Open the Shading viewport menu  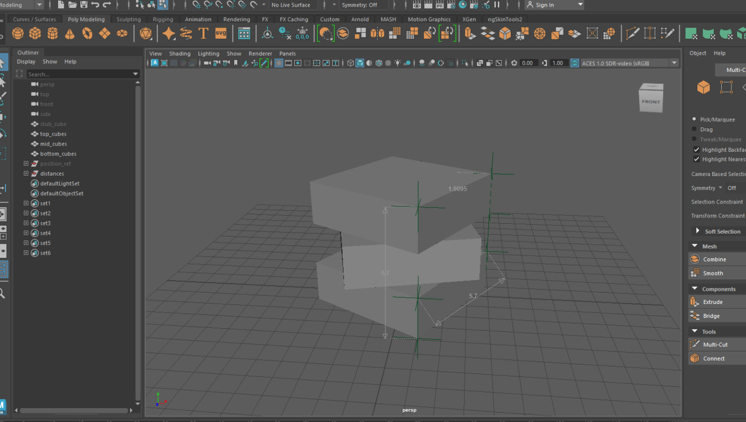tap(180, 53)
